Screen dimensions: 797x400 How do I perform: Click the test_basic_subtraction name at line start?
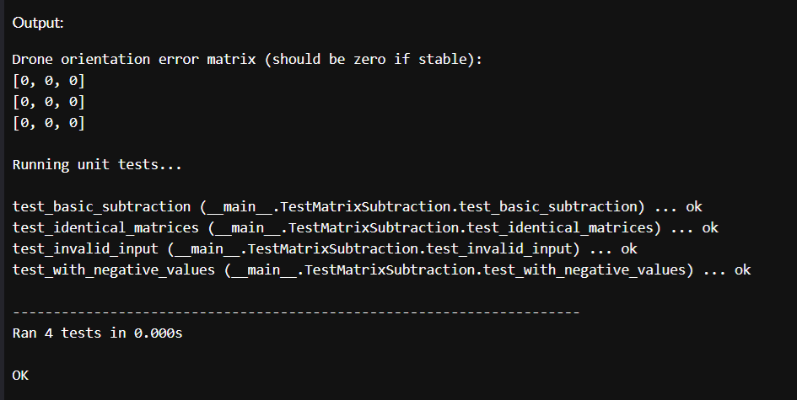coord(101,206)
